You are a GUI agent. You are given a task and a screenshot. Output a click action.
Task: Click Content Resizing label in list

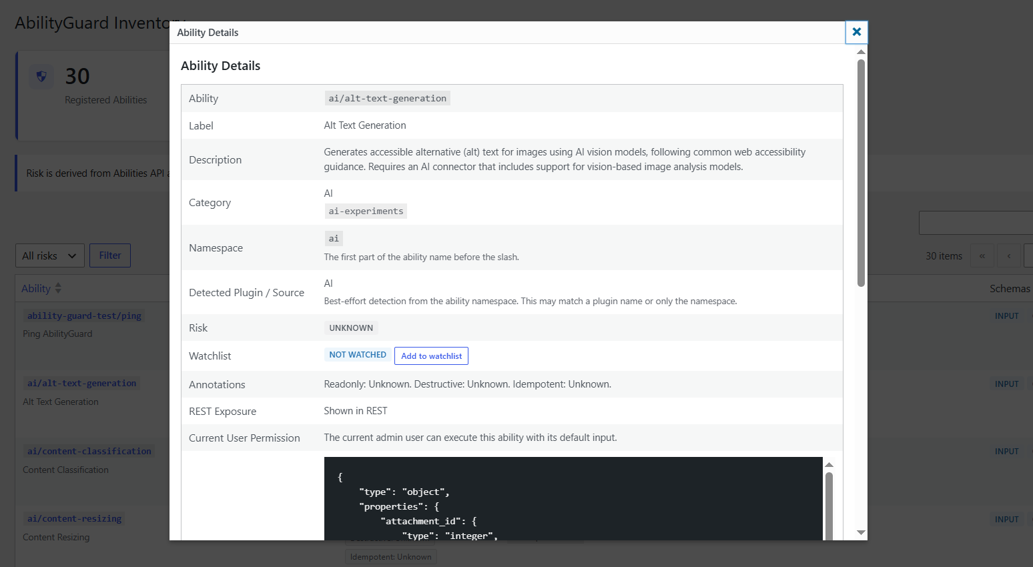(x=56, y=537)
